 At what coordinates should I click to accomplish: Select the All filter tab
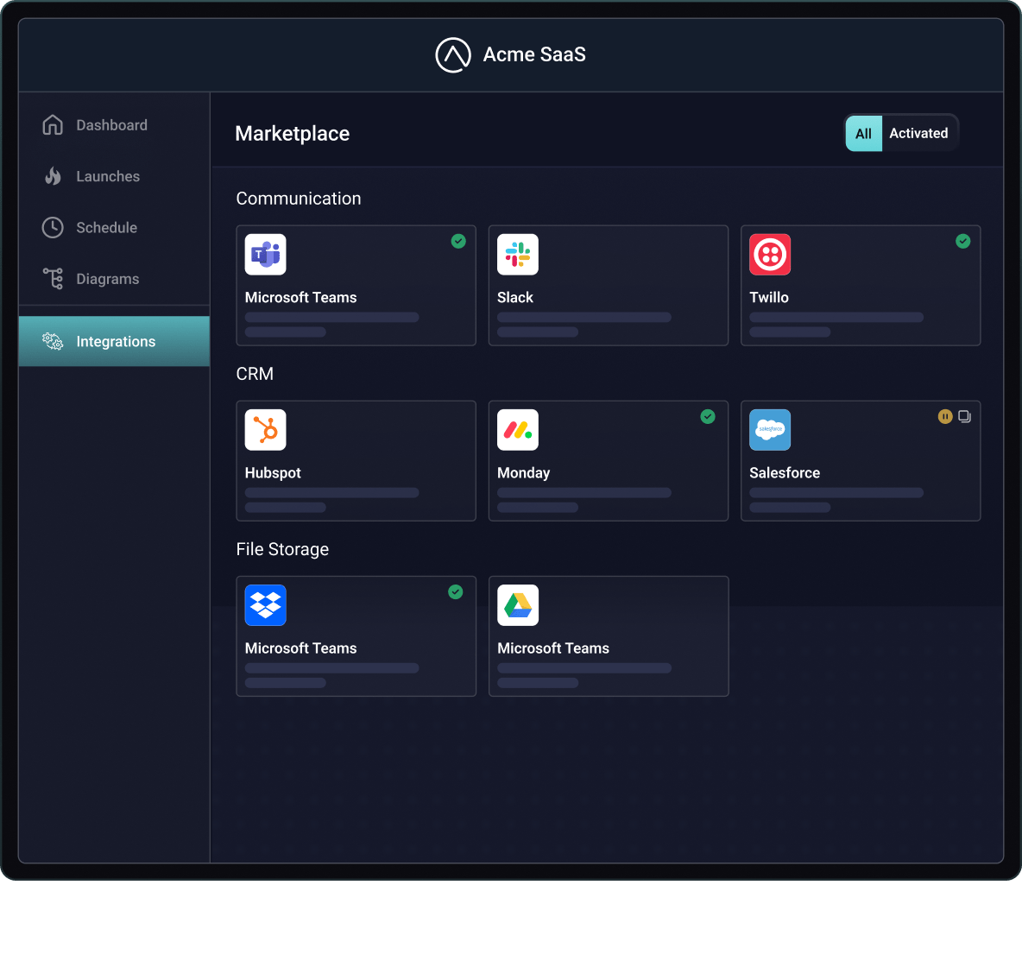pyautogui.click(x=864, y=133)
